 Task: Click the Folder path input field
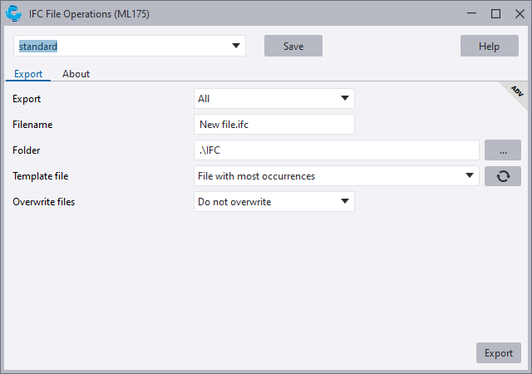coord(336,150)
